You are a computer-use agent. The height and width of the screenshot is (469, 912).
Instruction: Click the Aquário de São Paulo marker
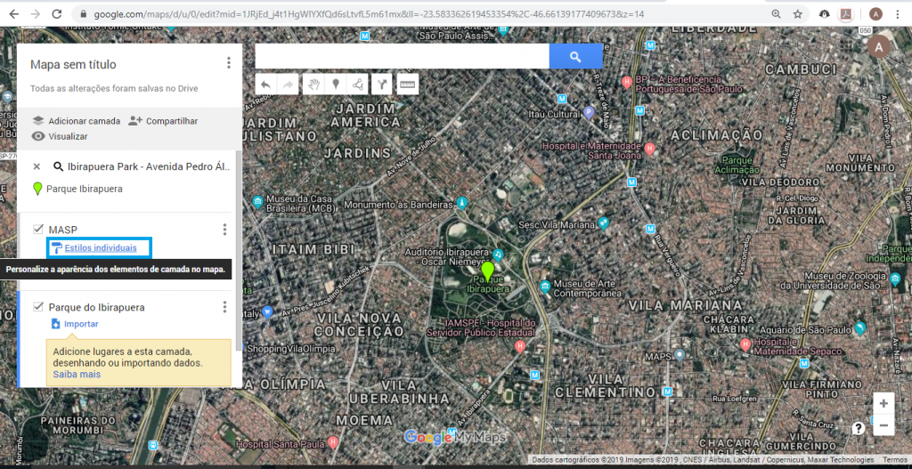tap(860, 330)
